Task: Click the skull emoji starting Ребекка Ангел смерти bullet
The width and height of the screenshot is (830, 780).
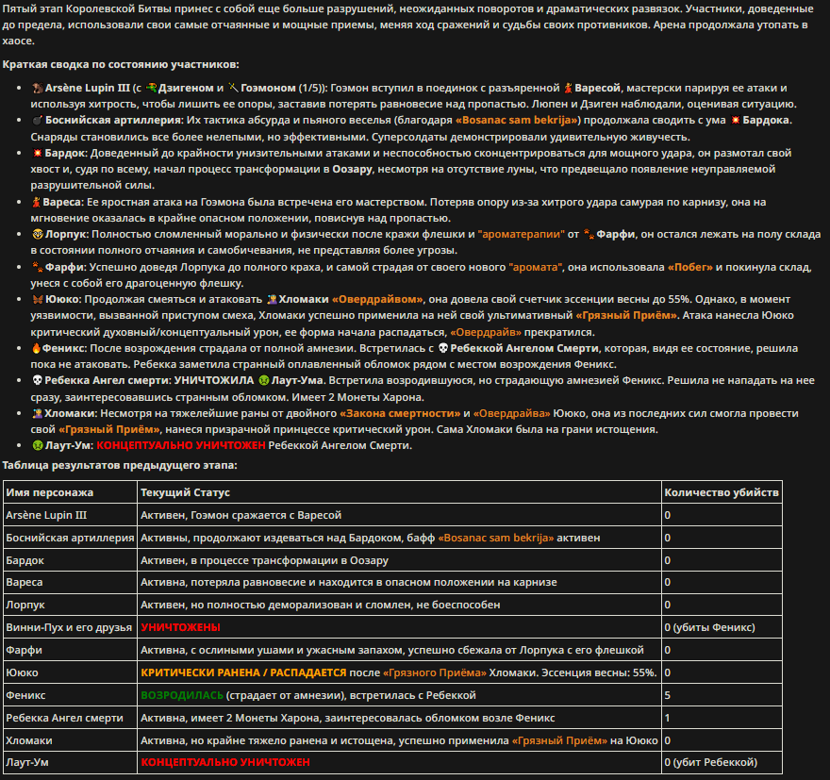Action: 37,380
